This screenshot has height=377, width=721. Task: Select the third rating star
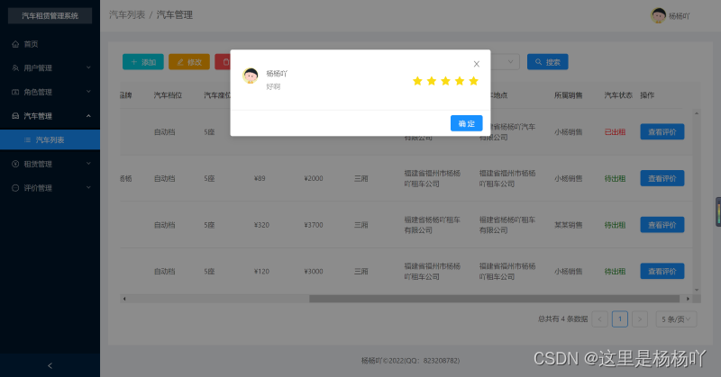(x=445, y=81)
